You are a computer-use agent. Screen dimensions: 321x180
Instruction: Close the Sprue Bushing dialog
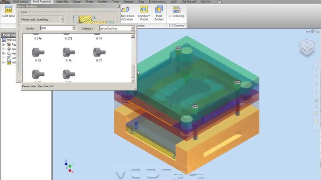coord(118,6)
